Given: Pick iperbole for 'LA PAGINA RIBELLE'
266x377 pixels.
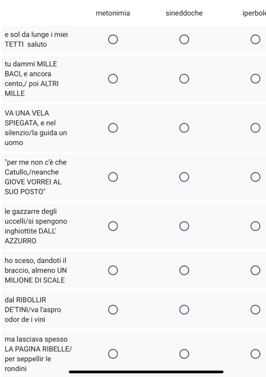Looking at the screenshot, I should pos(255,354).
